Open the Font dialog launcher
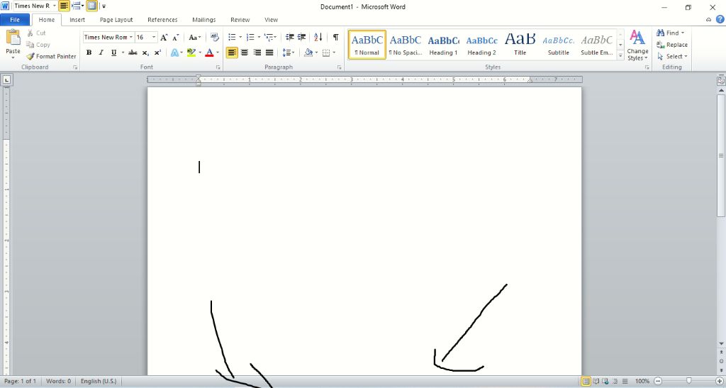 (218, 67)
